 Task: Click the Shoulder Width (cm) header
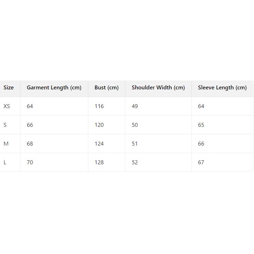[x=158, y=88]
